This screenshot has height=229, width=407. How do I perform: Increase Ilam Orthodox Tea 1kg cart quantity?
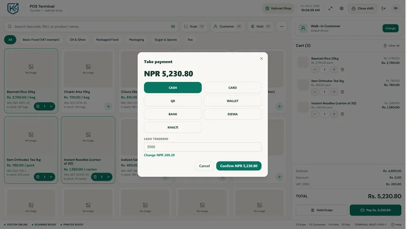(x=334, y=92)
